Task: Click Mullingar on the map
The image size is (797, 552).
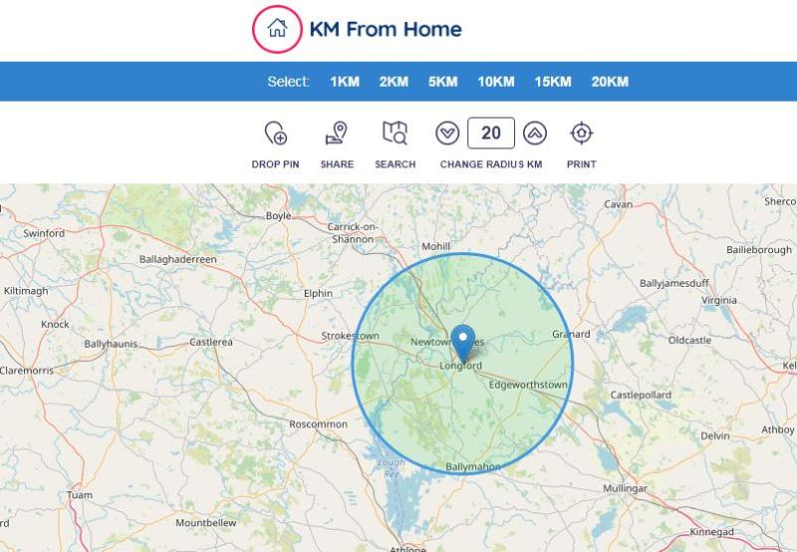Action: click(625, 488)
